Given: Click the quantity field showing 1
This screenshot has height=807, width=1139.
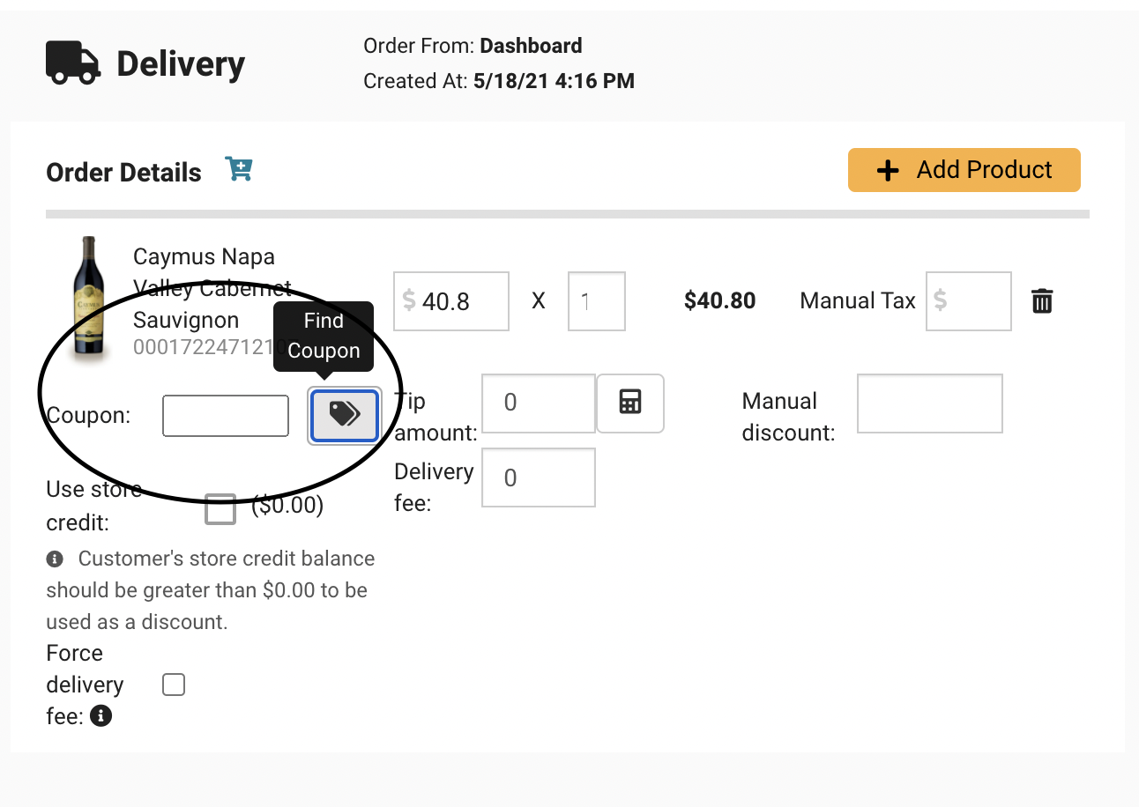Looking at the screenshot, I should 597,301.
